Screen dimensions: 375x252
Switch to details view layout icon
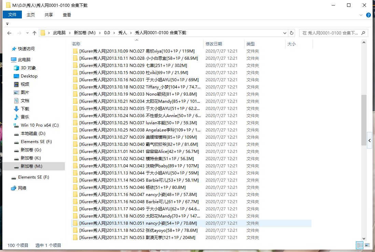tap(359, 245)
